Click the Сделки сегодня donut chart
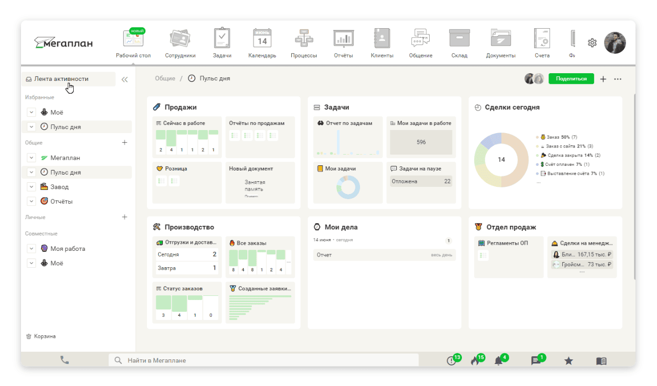This screenshot has width=657, height=386. pyautogui.click(x=501, y=160)
